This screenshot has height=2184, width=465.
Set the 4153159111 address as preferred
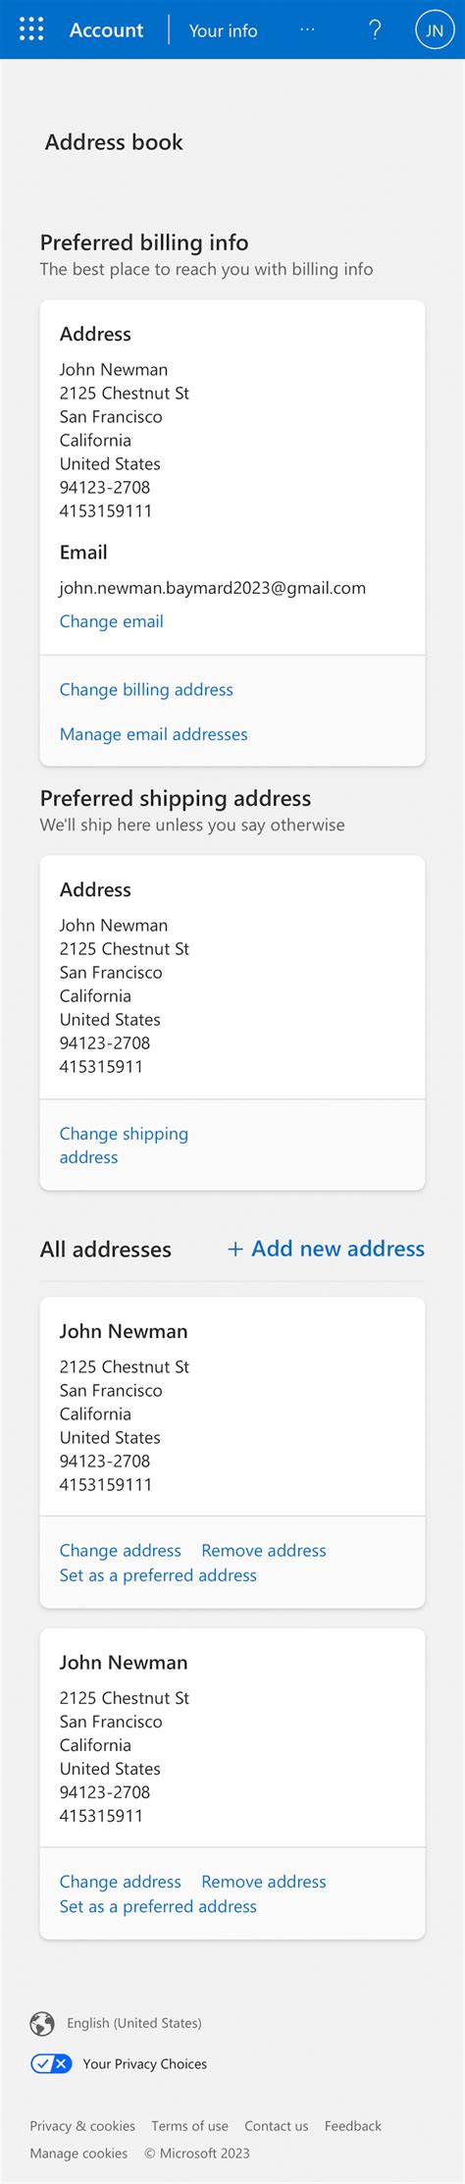pos(158,1575)
